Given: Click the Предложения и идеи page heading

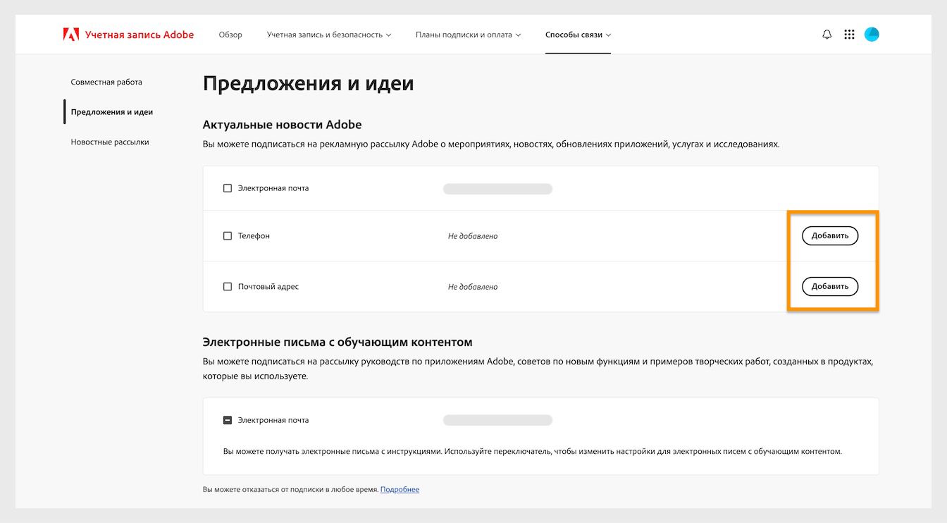Looking at the screenshot, I should click(308, 84).
